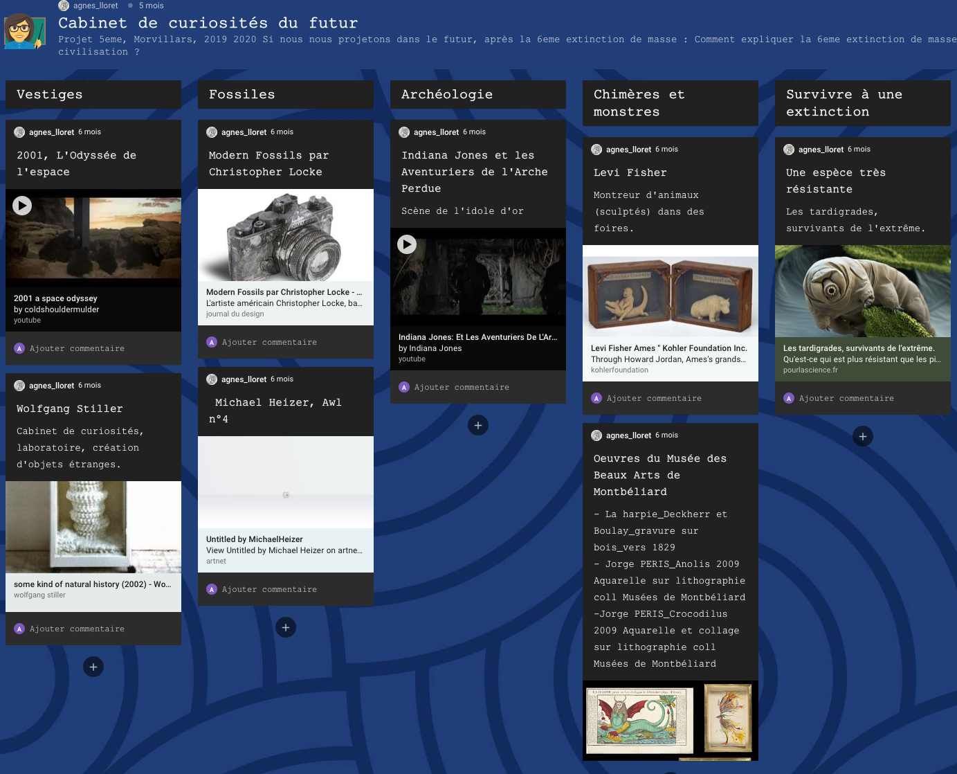The image size is (957, 774).
Task: Click author avatar on Michael Heizer post
Action: [x=212, y=379]
